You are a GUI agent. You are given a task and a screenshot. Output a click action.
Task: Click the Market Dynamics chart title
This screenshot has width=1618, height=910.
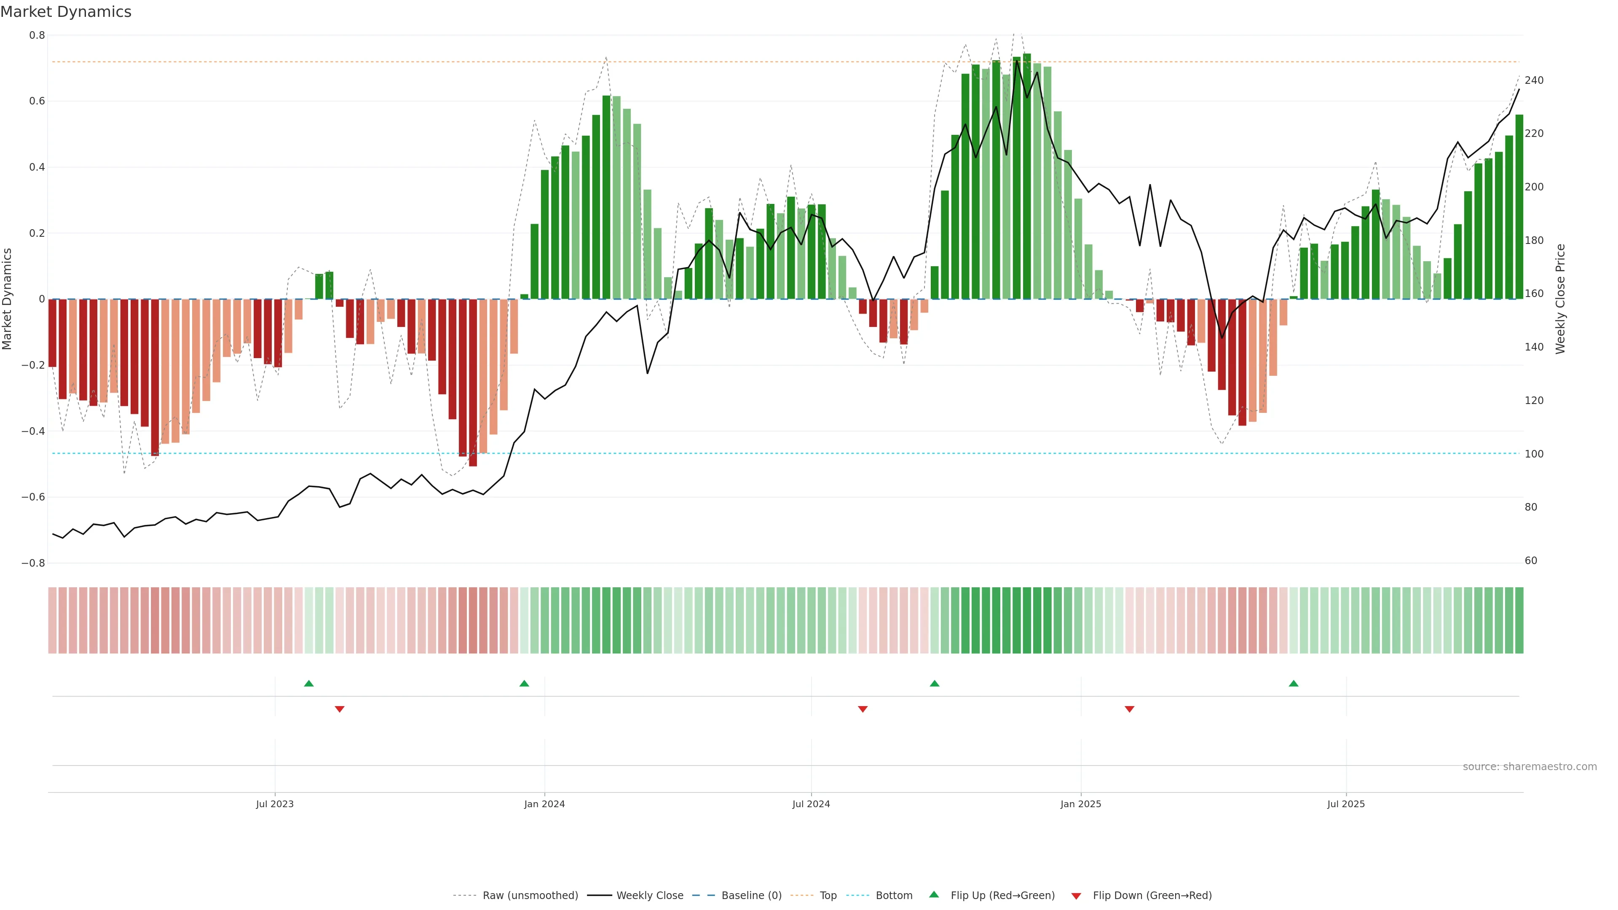point(66,12)
